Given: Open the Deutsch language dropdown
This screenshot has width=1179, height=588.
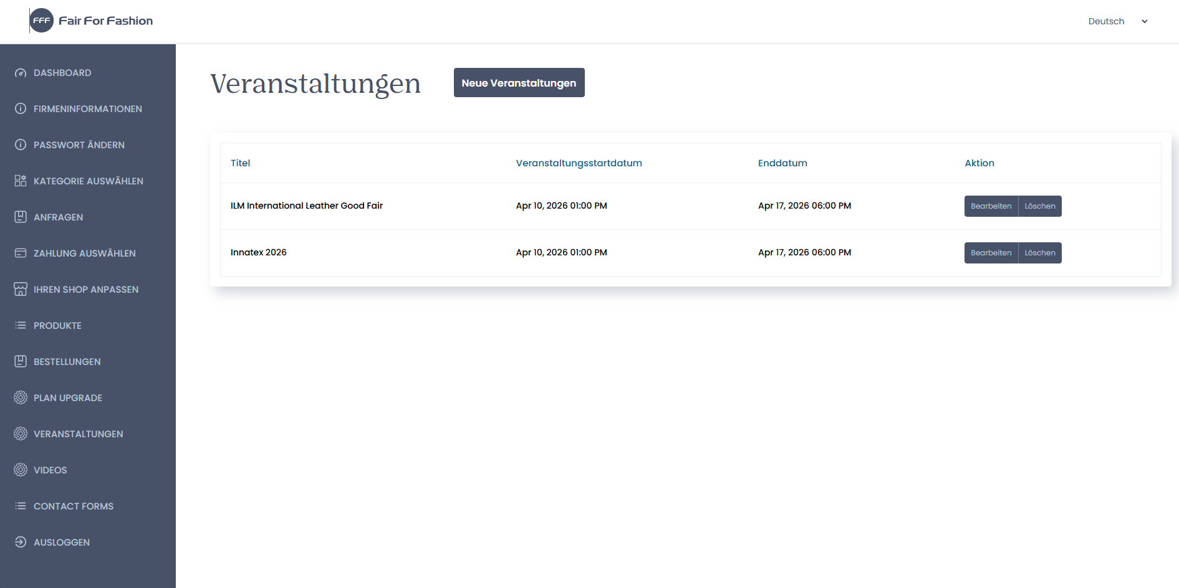Looking at the screenshot, I should pyautogui.click(x=1118, y=21).
